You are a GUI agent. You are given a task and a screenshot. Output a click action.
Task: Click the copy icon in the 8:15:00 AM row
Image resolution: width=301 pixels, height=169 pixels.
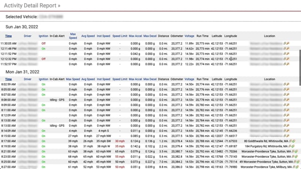pos(285,136)
